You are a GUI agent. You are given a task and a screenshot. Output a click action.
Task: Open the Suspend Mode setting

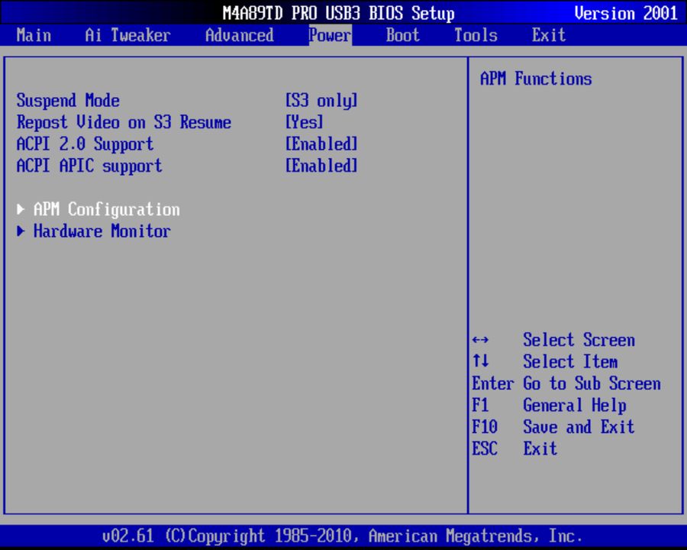click(321, 100)
